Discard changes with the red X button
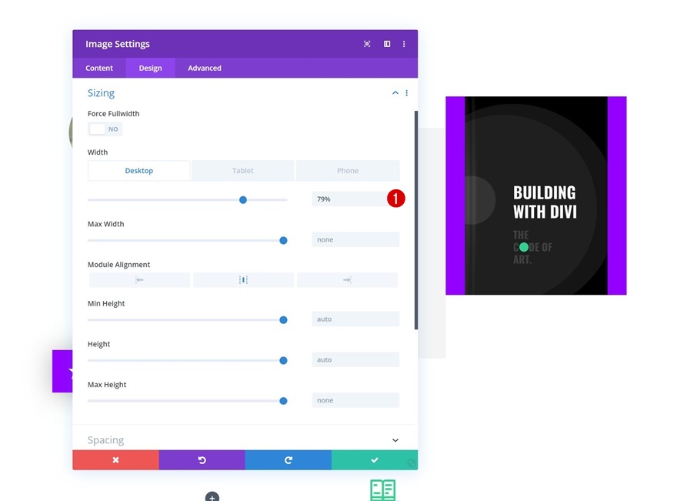Screen dimensions: 677x501 click(115, 460)
